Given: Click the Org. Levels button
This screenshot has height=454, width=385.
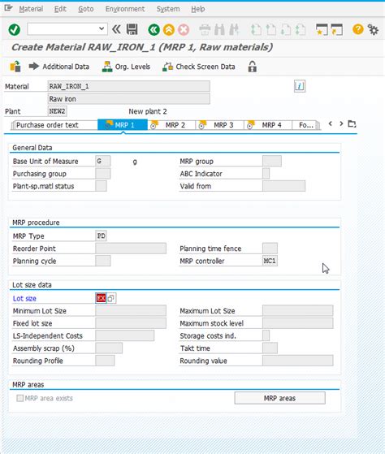Looking at the screenshot, I should point(126,67).
